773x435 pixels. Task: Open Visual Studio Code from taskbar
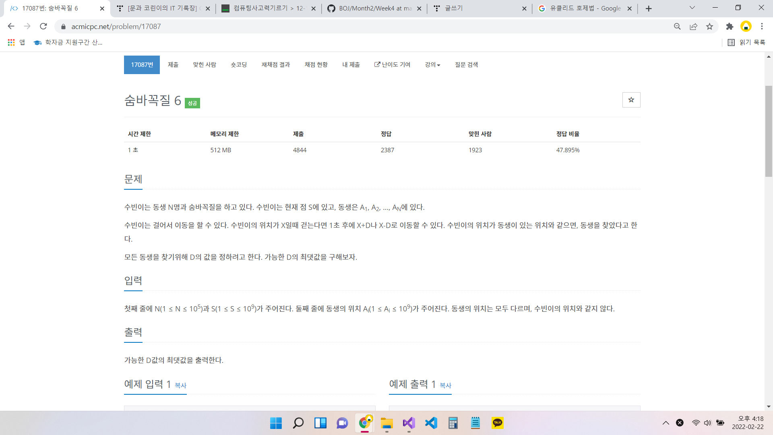point(431,423)
